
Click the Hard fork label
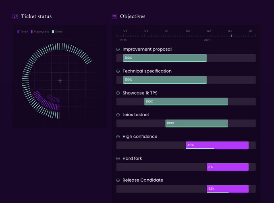(x=132, y=158)
